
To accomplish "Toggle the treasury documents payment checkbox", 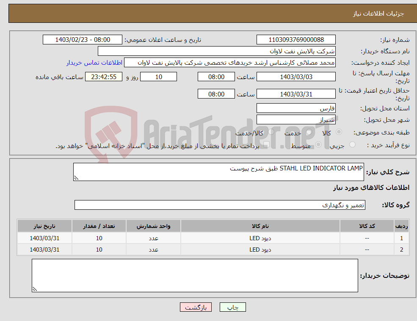I will click(266, 145).
